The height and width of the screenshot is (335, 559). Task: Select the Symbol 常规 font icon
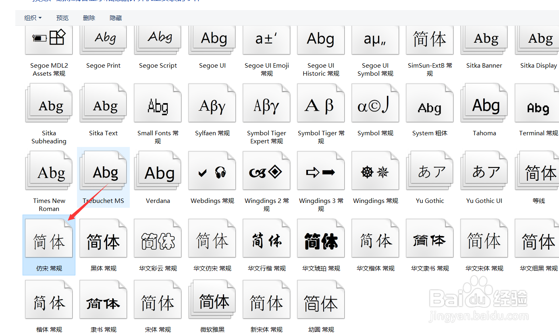click(375, 102)
